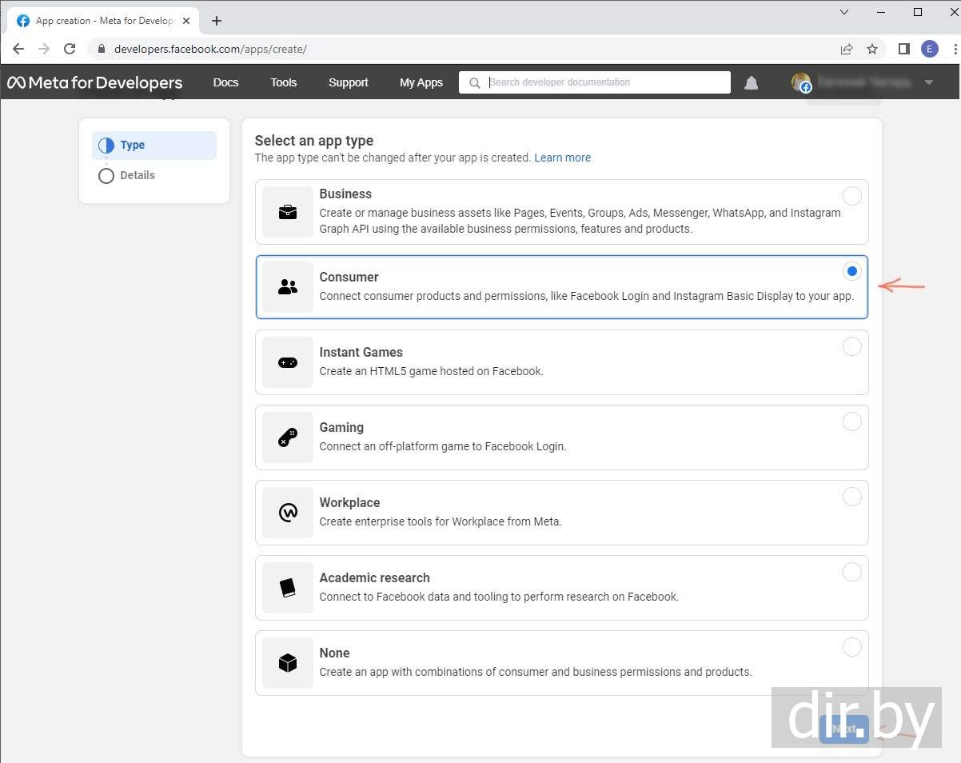Open the notifications bell

752,82
